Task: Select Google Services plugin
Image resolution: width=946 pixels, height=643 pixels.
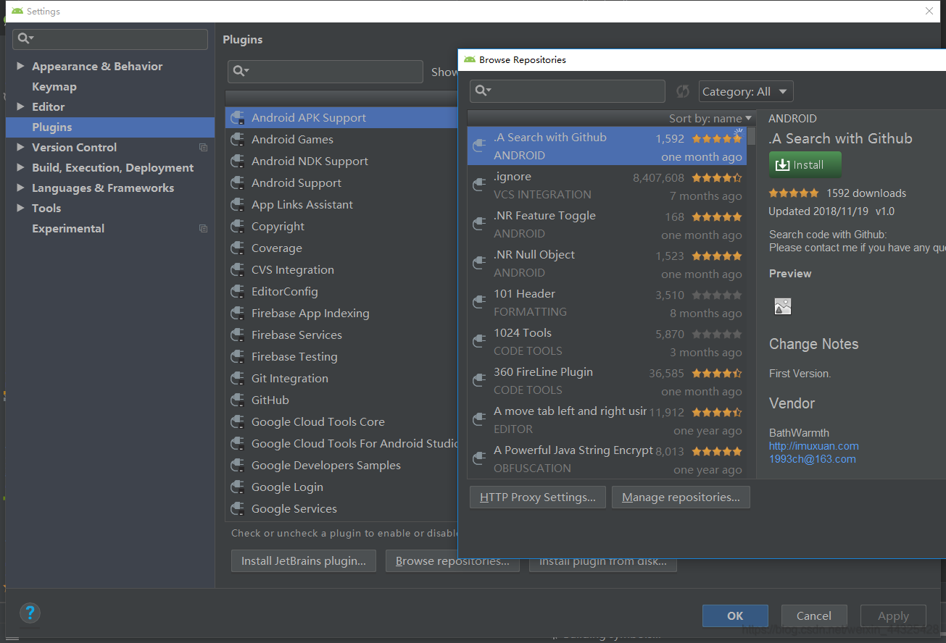Action: (341, 508)
